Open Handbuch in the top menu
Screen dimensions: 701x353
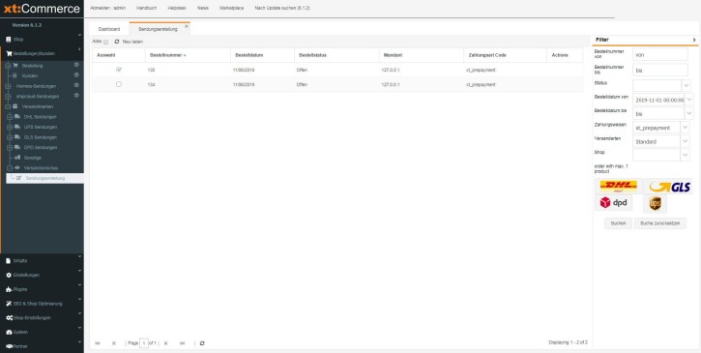click(147, 8)
